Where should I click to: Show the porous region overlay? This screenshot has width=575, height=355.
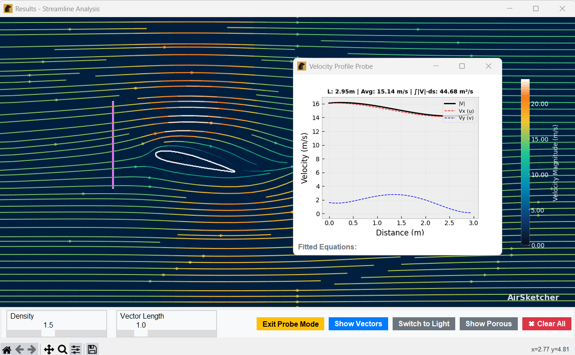tap(489, 324)
